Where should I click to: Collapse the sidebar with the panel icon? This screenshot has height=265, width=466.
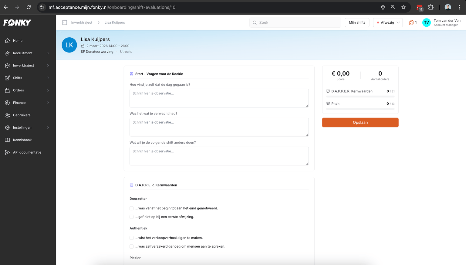(64, 22)
